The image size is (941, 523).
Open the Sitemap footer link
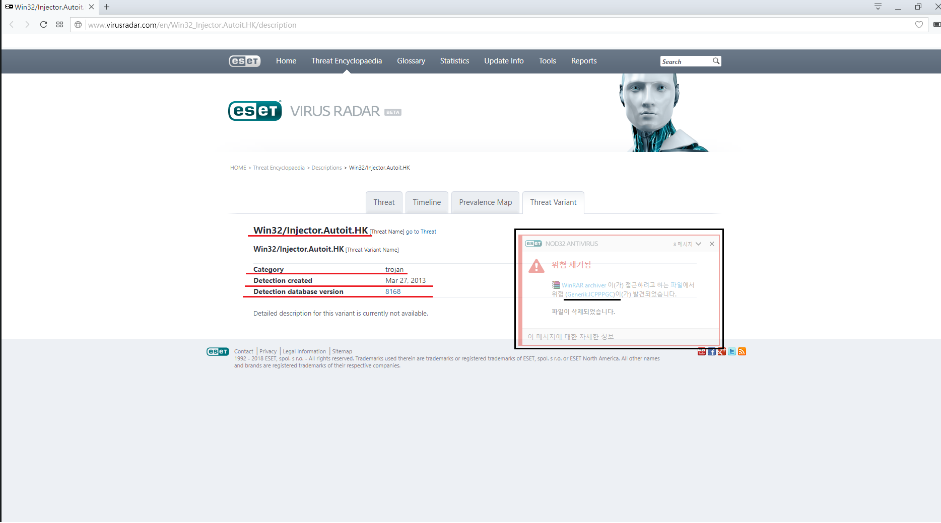coord(342,351)
